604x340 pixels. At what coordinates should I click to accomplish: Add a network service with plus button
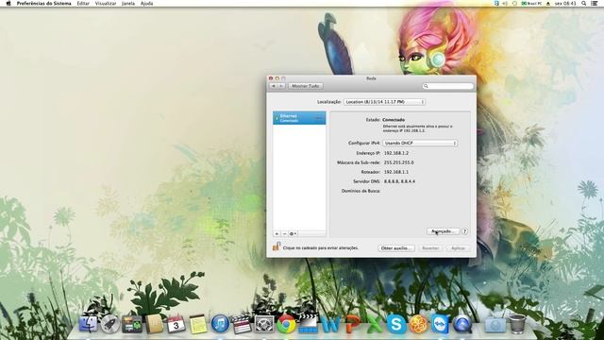coord(277,233)
